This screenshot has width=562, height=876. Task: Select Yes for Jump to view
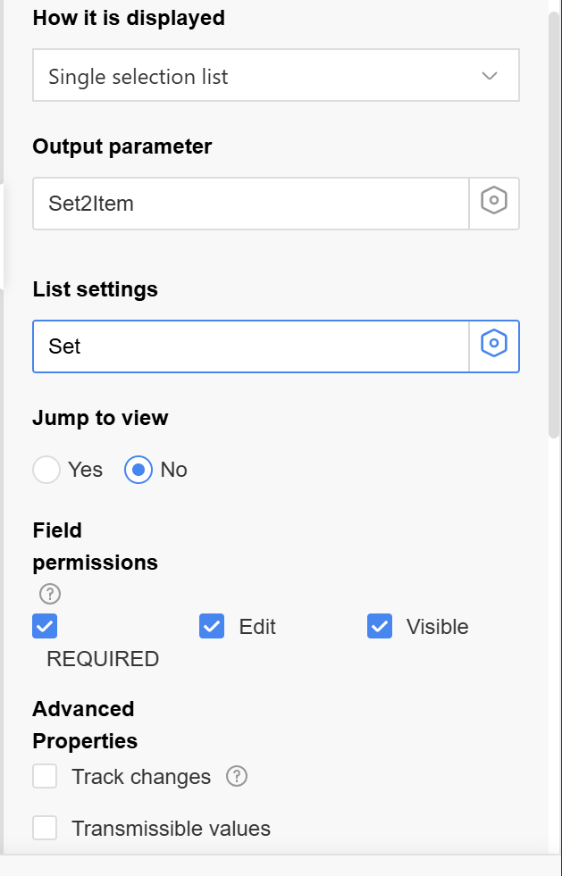tap(46, 470)
